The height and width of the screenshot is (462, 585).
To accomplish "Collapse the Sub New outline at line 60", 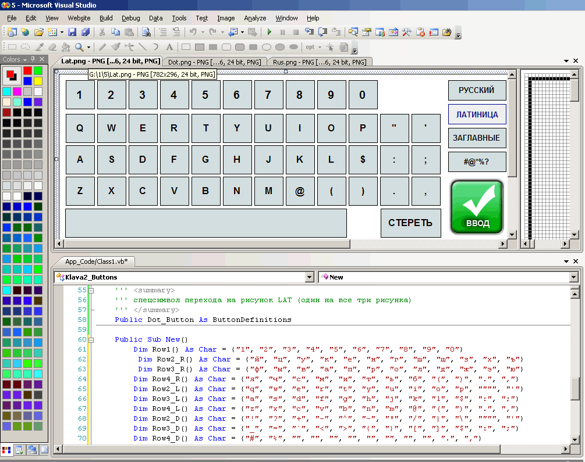I will pos(91,339).
